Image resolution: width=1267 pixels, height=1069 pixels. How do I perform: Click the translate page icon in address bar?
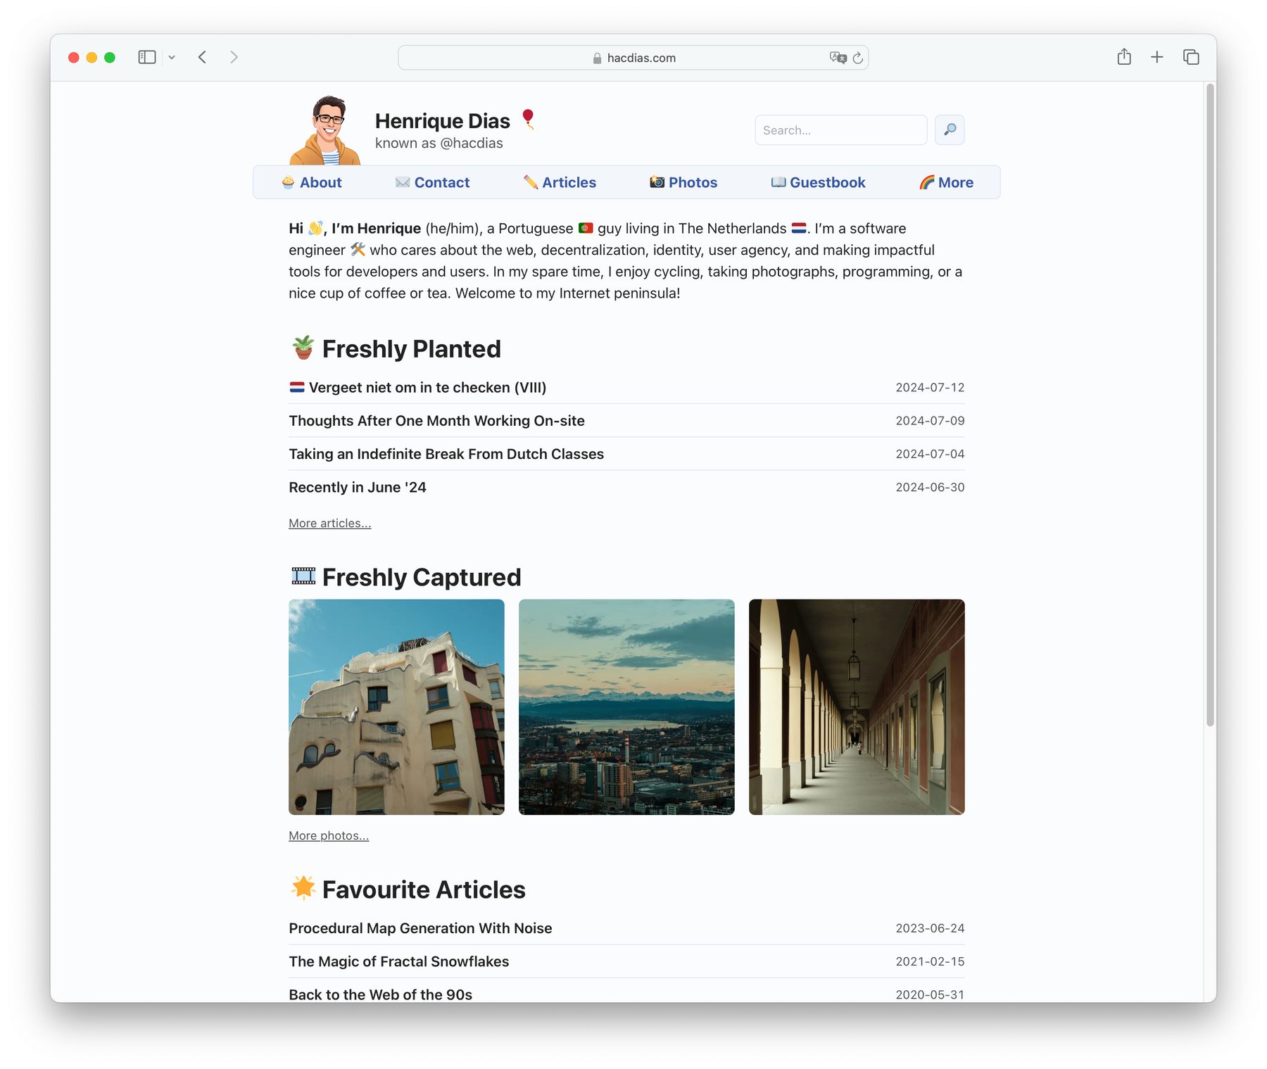tap(838, 58)
